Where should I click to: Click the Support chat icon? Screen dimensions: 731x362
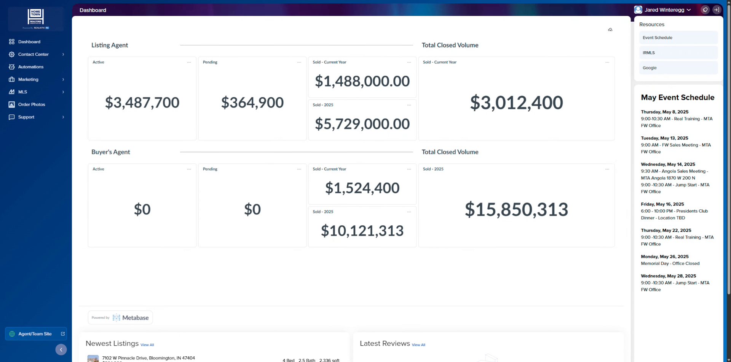pyautogui.click(x=12, y=117)
